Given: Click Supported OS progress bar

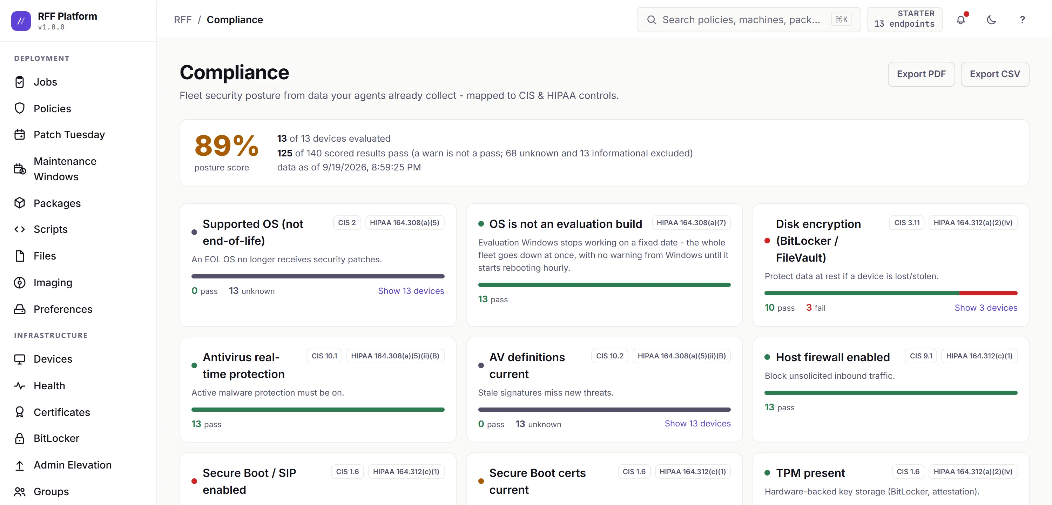Looking at the screenshot, I should point(318,276).
